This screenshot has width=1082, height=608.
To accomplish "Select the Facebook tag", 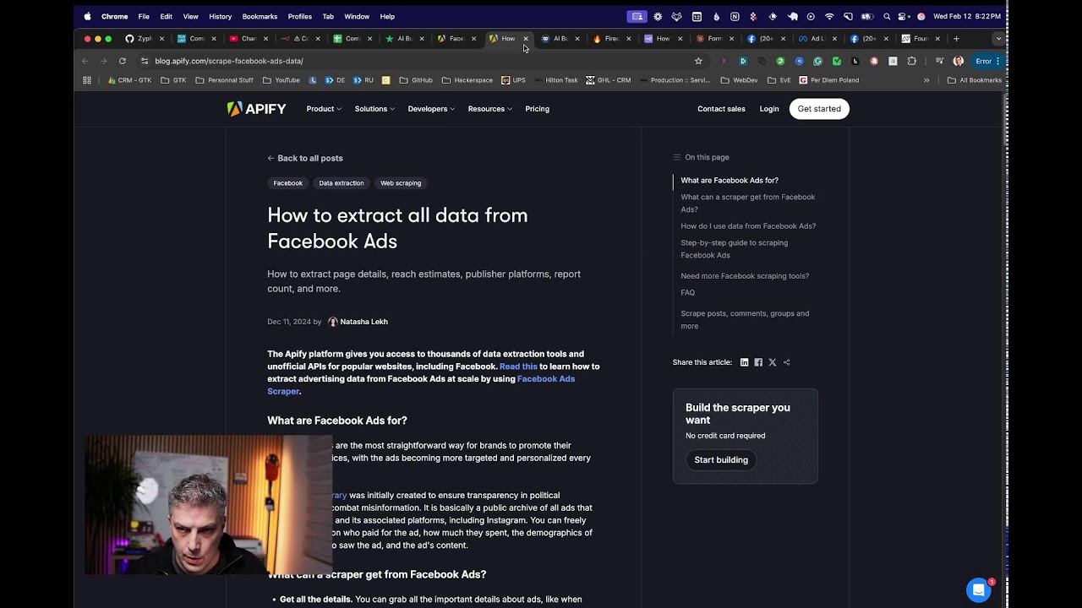I will [x=287, y=183].
